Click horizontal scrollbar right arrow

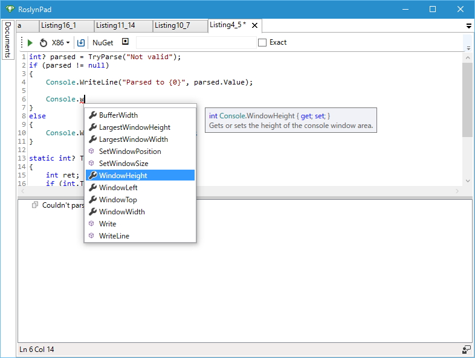pos(457,191)
